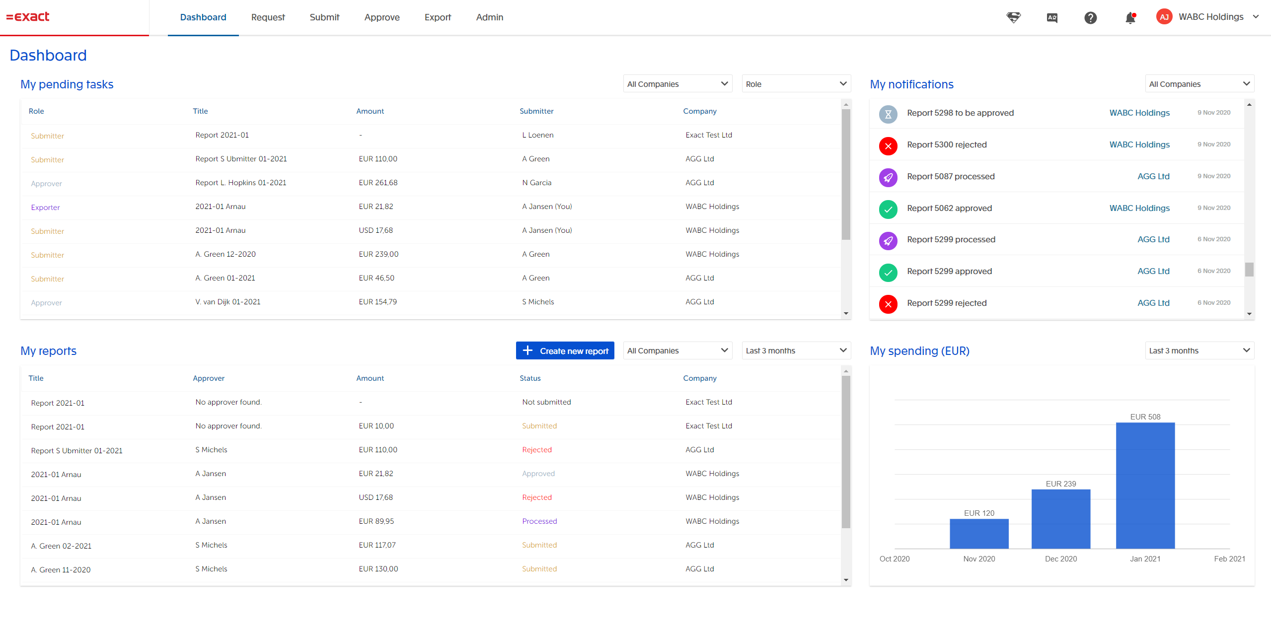Open My reports row A. Green 02-2021

[x=431, y=546]
